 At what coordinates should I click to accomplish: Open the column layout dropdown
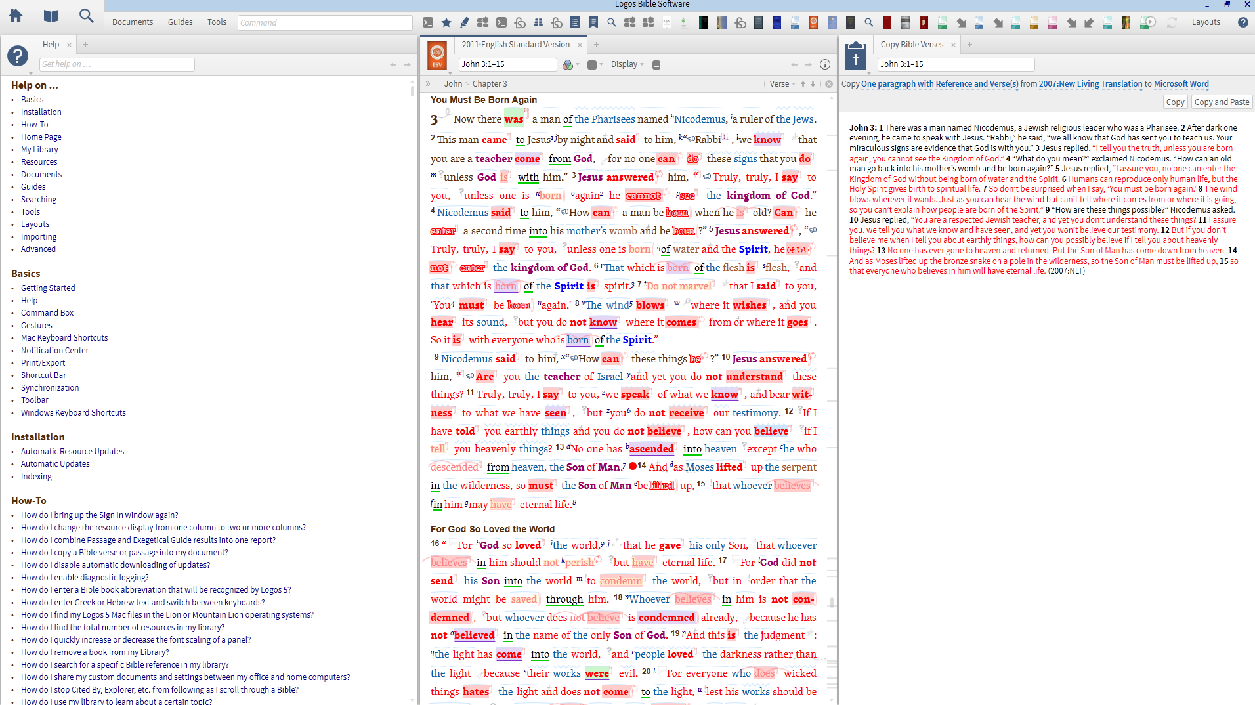click(595, 64)
